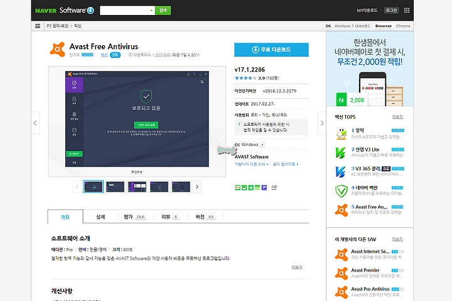Click the green 검색 button
The width and height of the screenshot is (452, 301).
(x=163, y=11)
